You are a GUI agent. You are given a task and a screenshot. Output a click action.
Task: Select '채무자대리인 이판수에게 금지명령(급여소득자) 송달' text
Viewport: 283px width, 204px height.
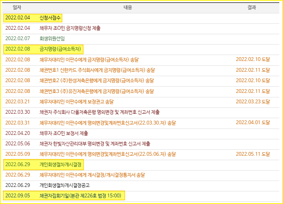pyautogui.click(x=89, y=60)
